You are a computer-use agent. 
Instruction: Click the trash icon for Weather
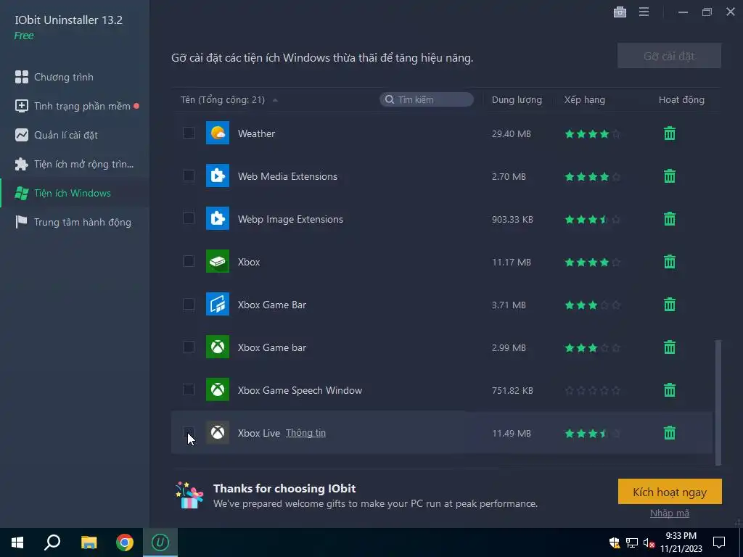click(669, 133)
